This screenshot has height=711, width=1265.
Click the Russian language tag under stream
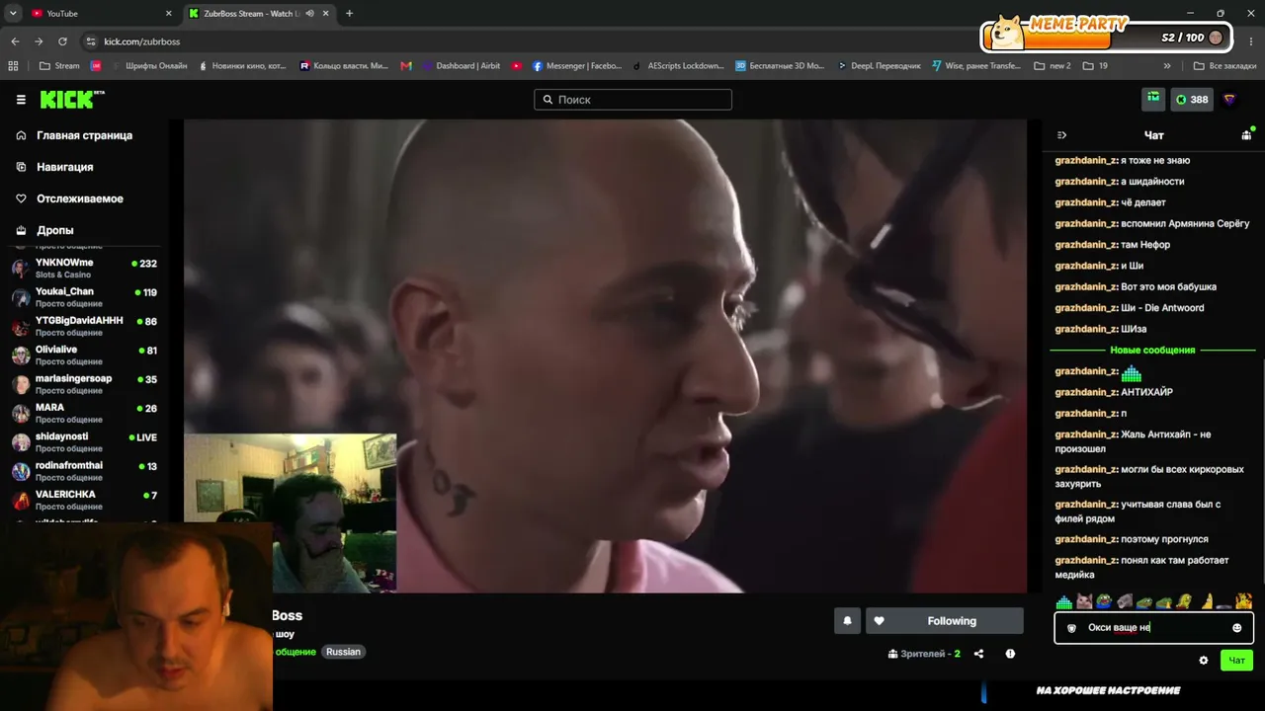pos(343,652)
